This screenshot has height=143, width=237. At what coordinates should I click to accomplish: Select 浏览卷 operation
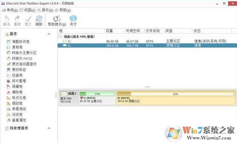point(15,115)
